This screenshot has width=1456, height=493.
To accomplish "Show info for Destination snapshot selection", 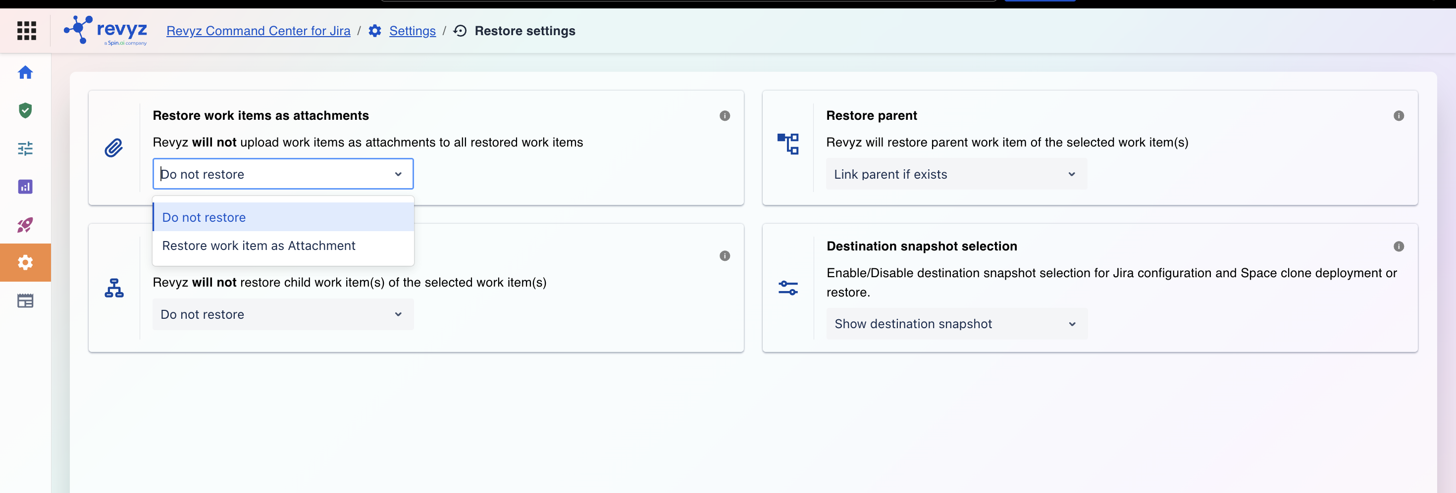I will tap(1399, 246).
